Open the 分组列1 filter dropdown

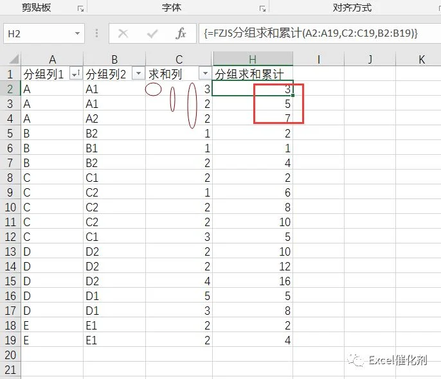76,74
